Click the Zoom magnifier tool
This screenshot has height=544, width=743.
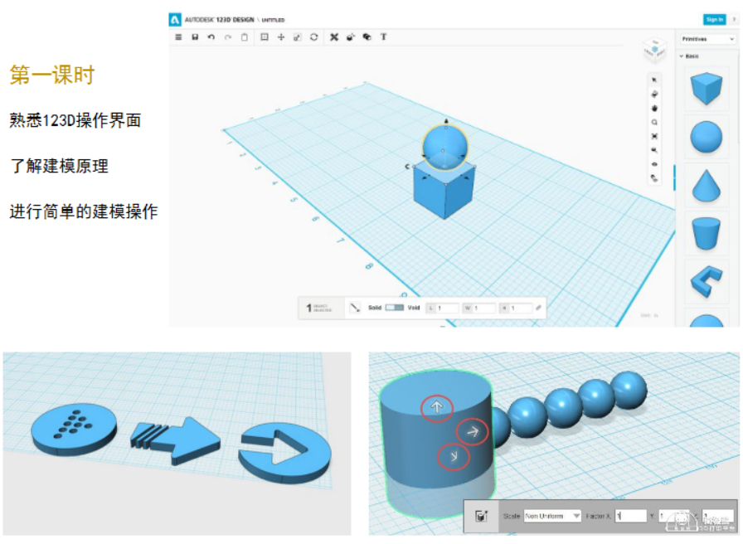coord(654,122)
